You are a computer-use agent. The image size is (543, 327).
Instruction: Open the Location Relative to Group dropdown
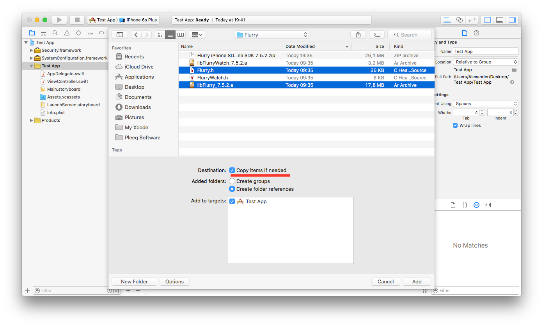coord(486,62)
